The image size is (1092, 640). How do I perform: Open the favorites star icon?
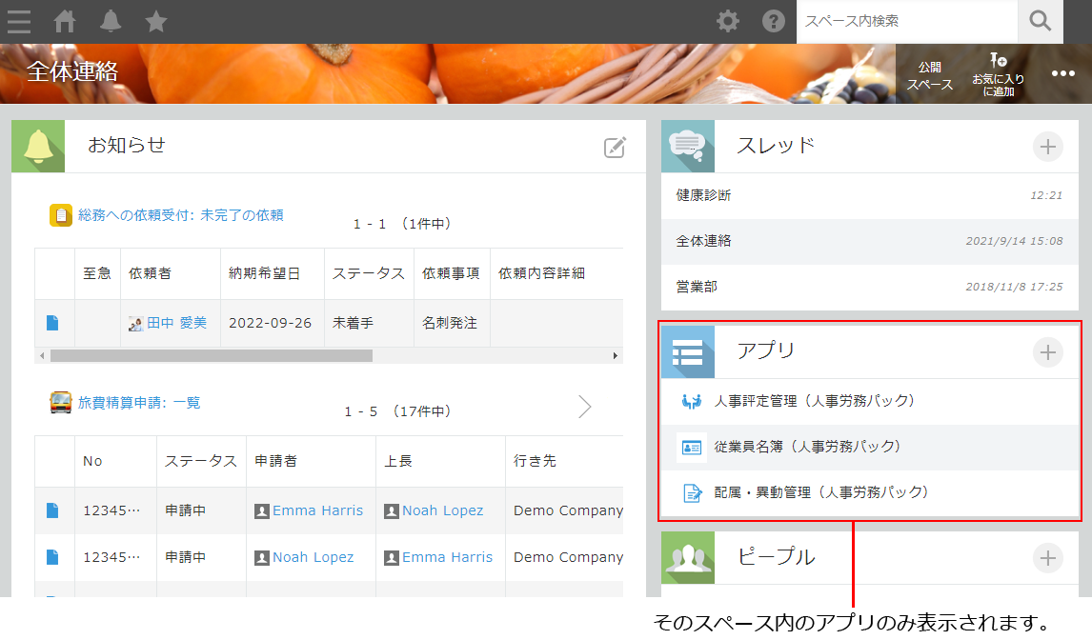coord(156,21)
